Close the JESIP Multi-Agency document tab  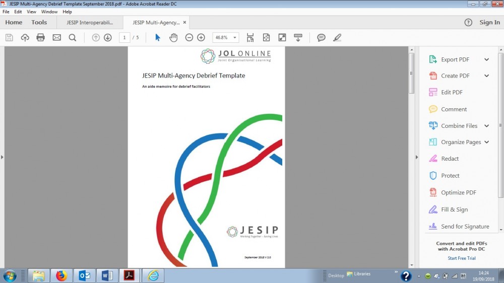point(184,22)
